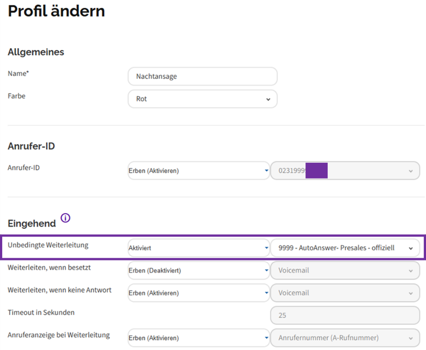
Task: Open the Anrufer-ID mode dropdown
Action: [199, 171]
